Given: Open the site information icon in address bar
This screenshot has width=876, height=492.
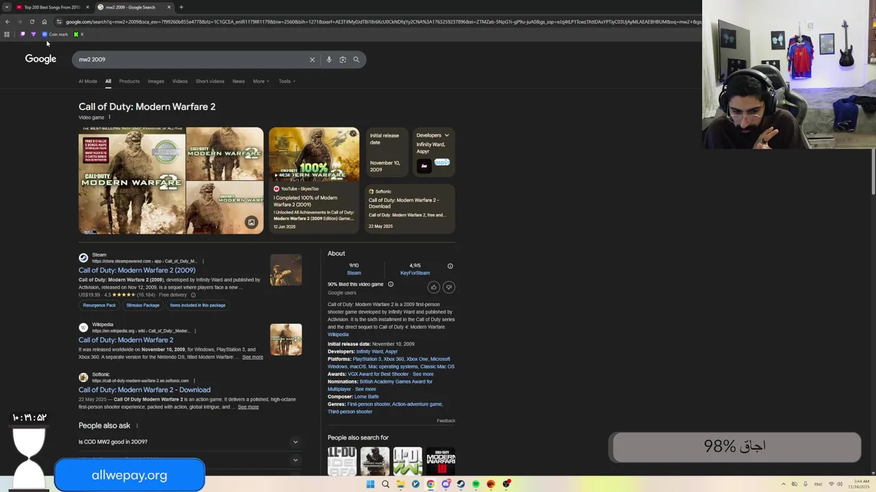Looking at the screenshot, I should point(59,22).
